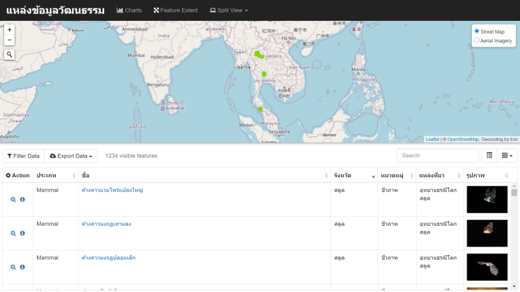520x292 pixels.
Task: Sort the table by the จังหวัด column
Action: coord(353,176)
